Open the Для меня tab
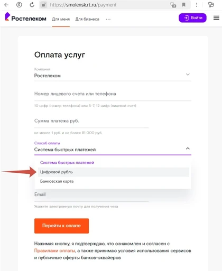222x271 pixels. (x=61, y=19)
